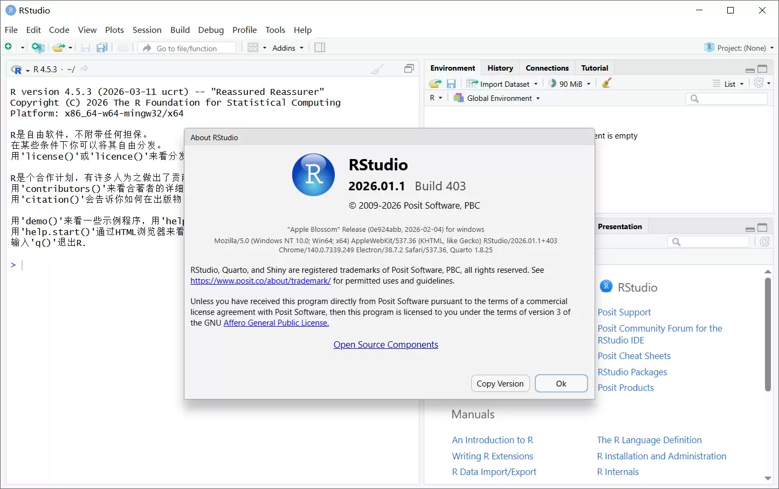This screenshot has width=779, height=489.
Task: Click the Load workspace folder icon
Action: (x=435, y=84)
